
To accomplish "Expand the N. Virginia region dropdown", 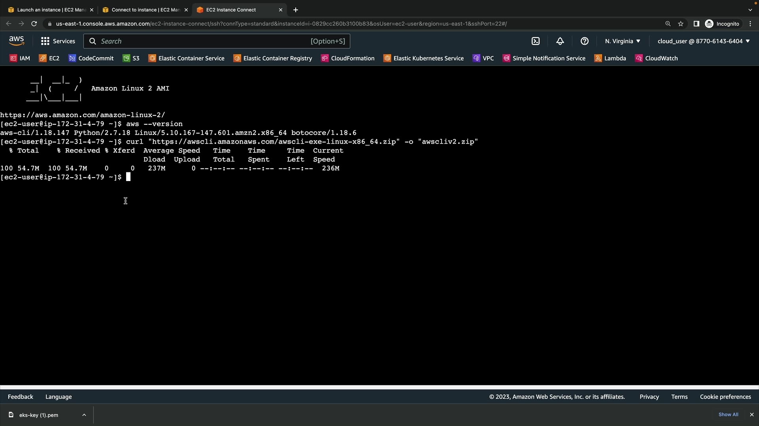I will click(x=623, y=41).
